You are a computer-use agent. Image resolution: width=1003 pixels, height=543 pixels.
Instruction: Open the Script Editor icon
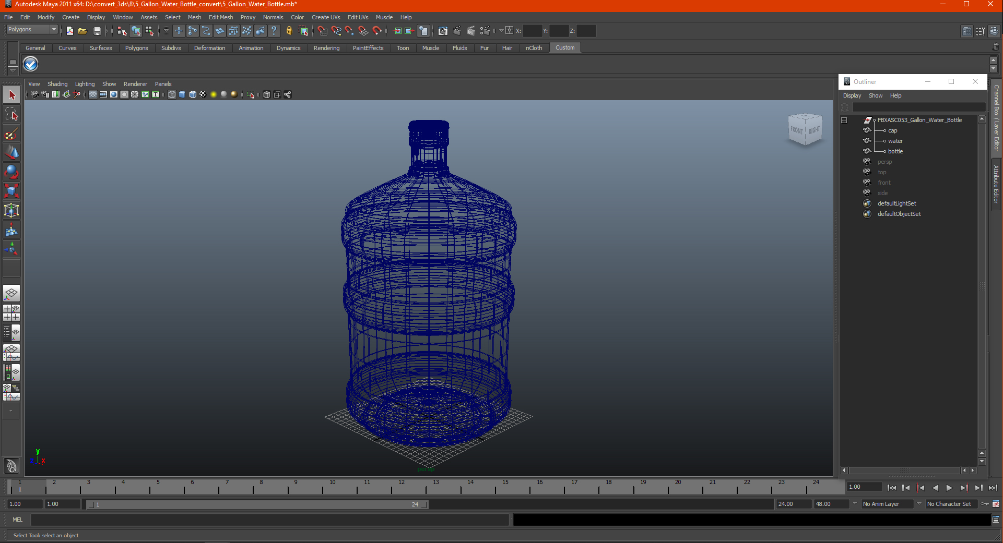point(996,520)
